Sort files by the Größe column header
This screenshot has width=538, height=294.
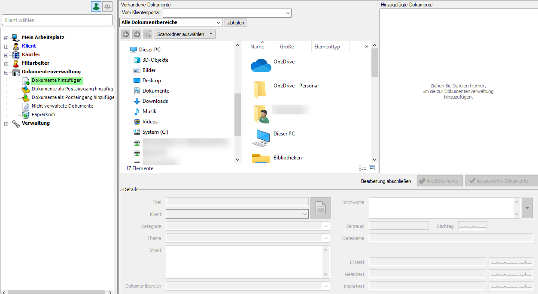[287, 47]
